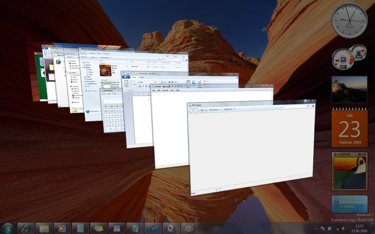Open the Start menu orb
Screen dimensions: 375x234
pyautogui.click(x=7, y=228)
